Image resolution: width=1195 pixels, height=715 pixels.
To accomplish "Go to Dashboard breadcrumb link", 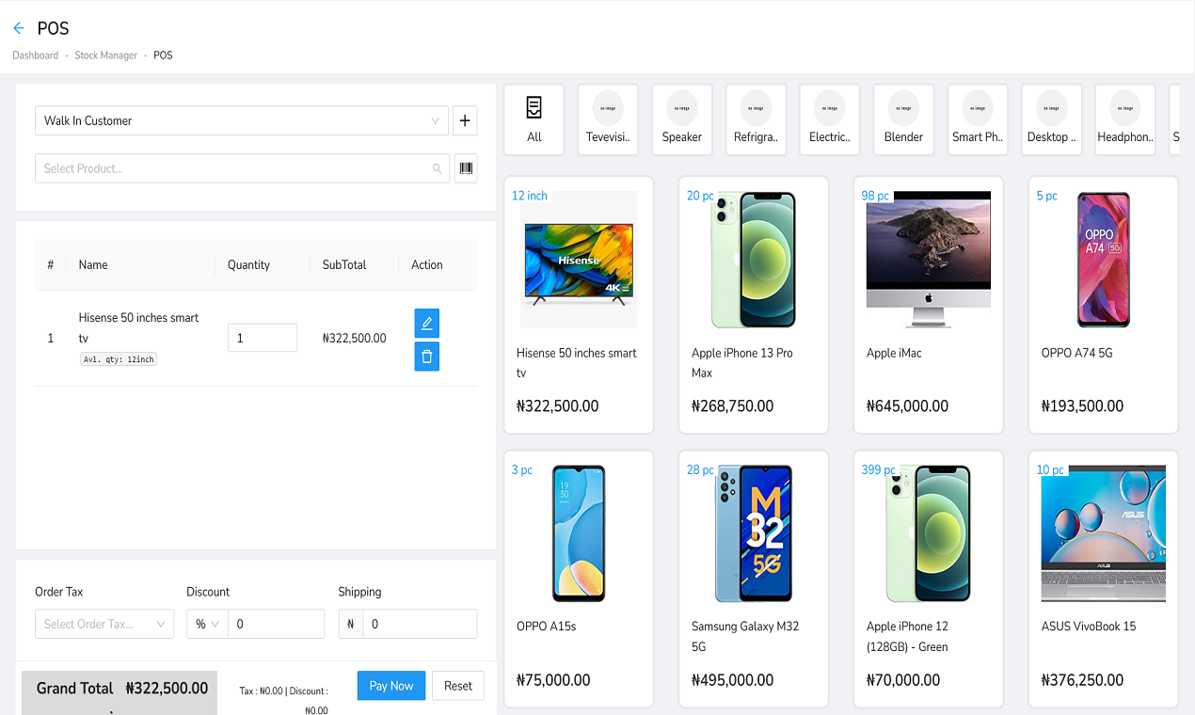I will (x=36, y=56).
